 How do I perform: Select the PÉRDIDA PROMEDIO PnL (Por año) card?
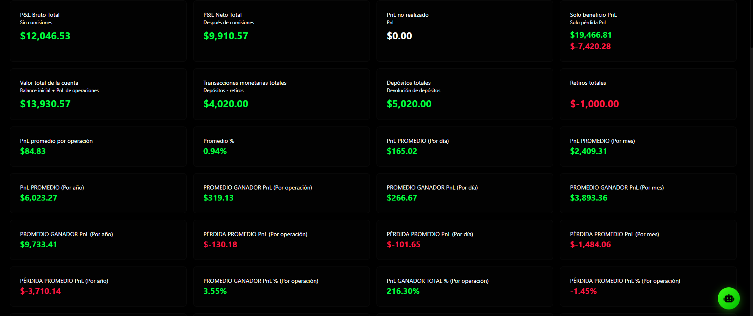tap(98, 287)
